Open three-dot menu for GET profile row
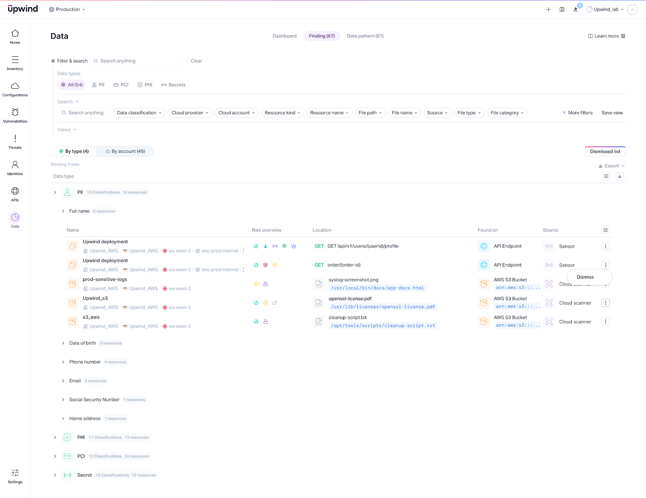 click(606, 246)
